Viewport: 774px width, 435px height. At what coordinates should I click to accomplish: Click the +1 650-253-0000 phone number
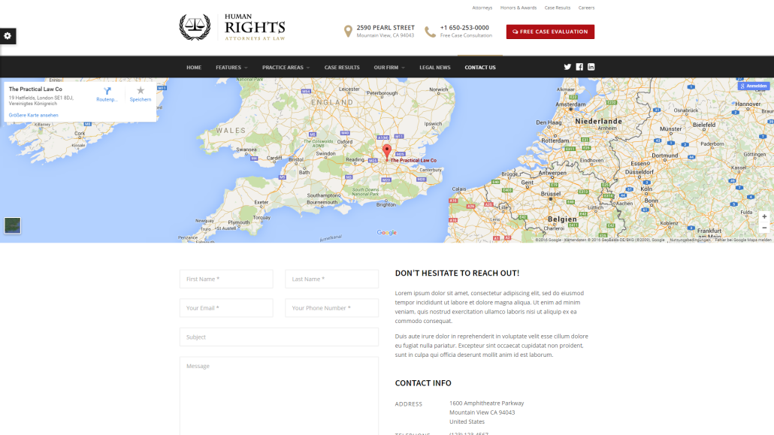pos(464,28)
